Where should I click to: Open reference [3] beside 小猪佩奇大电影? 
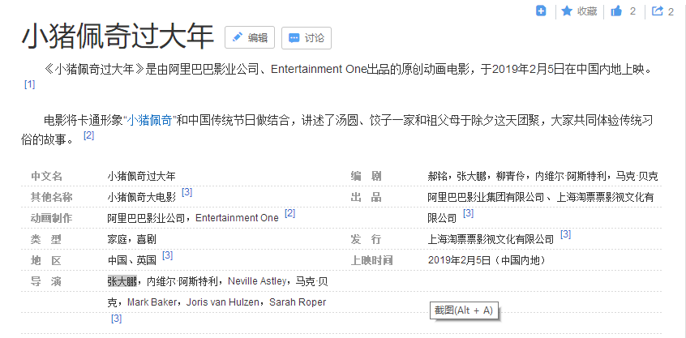click(187, 191)
